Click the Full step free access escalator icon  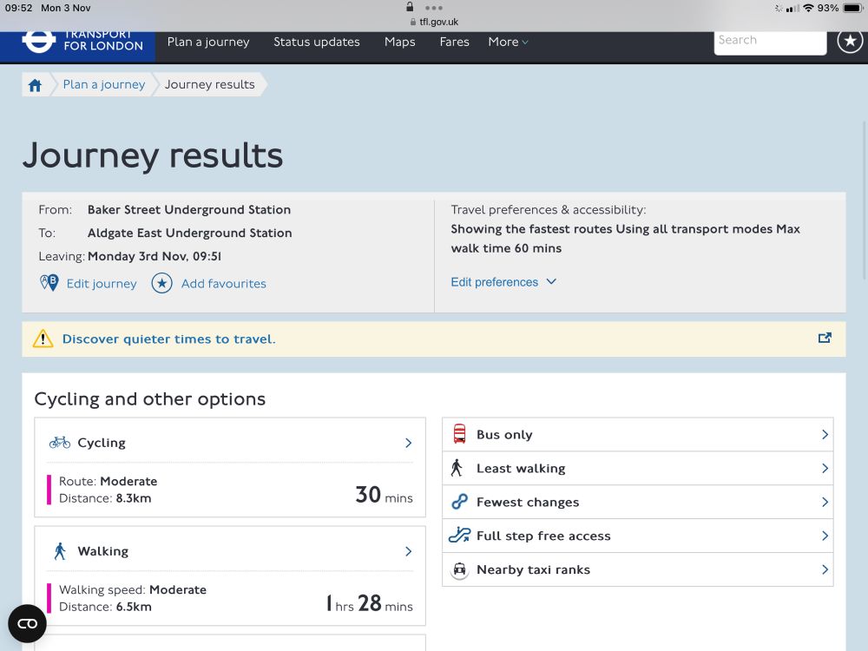459,536
